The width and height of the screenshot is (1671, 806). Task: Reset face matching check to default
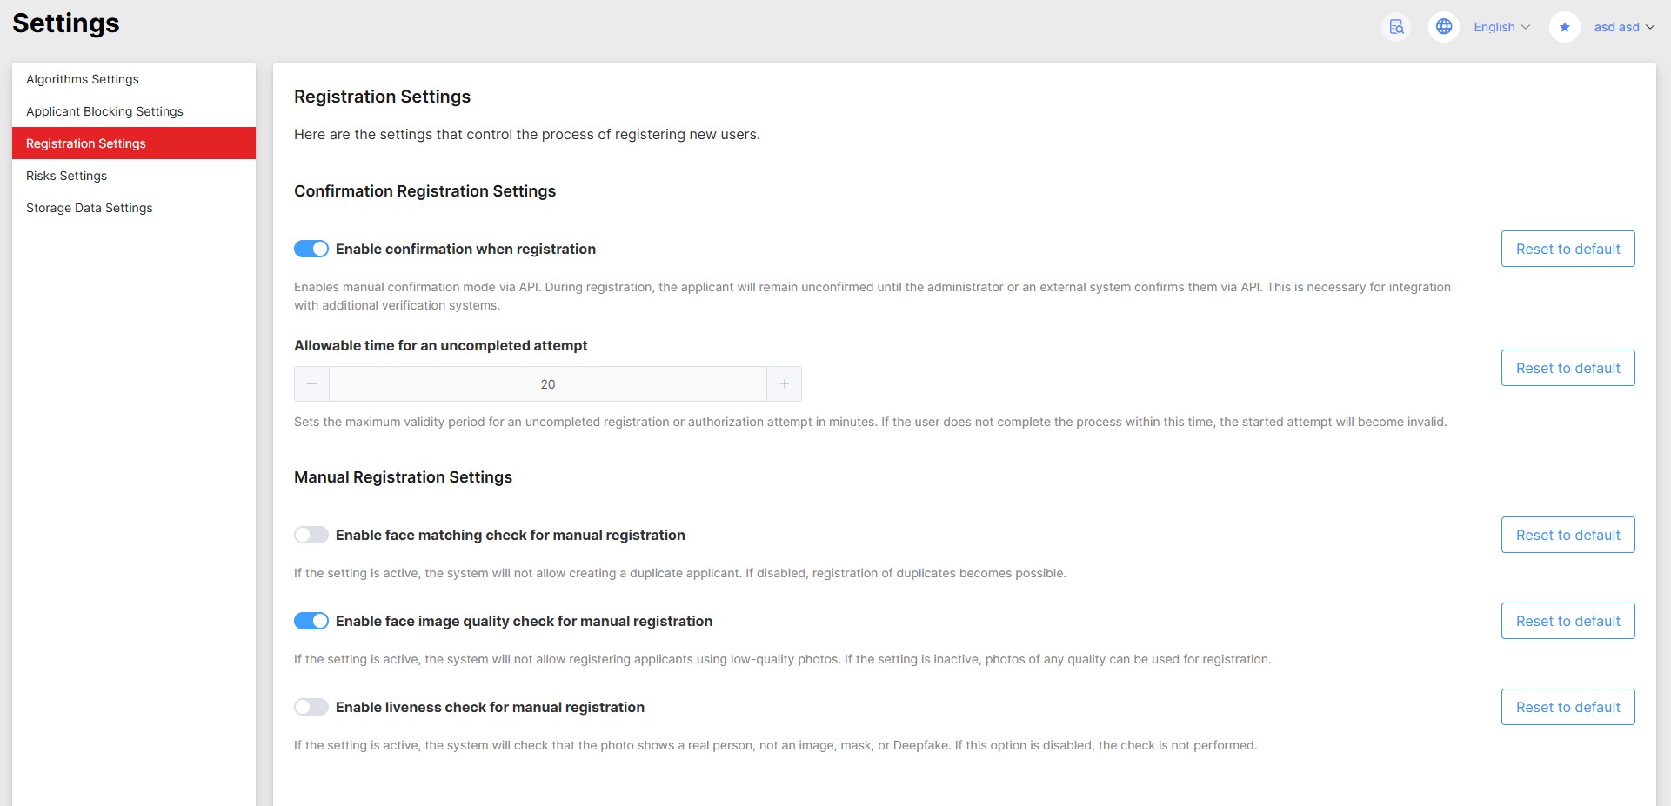[1567, 536]
